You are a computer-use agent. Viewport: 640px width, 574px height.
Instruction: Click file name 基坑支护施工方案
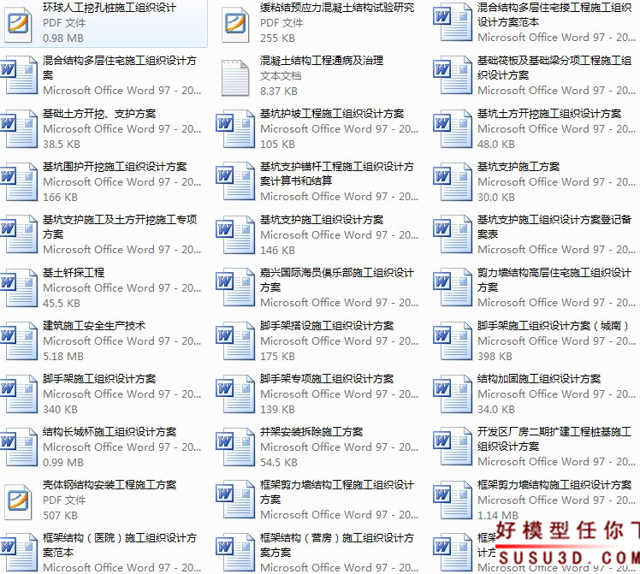point(519,167)
